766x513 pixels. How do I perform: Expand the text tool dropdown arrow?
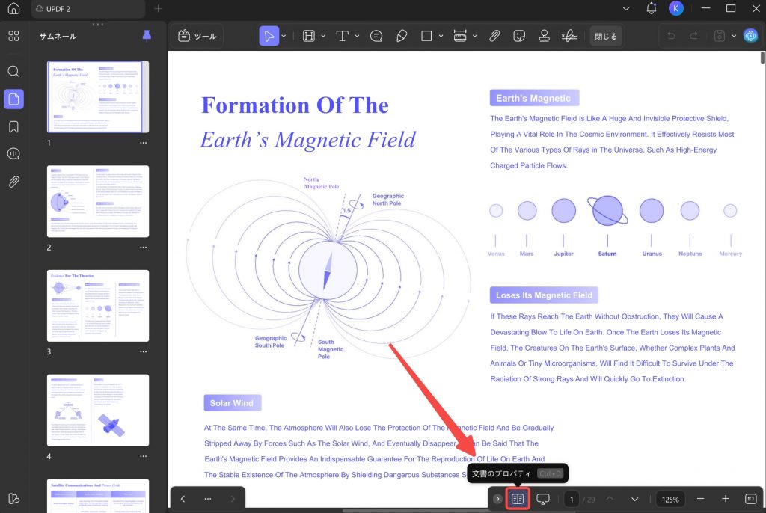pos(357,36)
